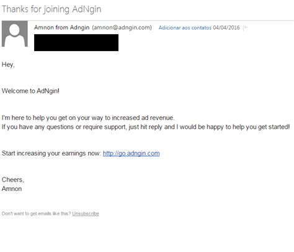This screenshot has width=294, height=252.
Task: Open the http://go.adngin.com link
Action: (131, 153)
